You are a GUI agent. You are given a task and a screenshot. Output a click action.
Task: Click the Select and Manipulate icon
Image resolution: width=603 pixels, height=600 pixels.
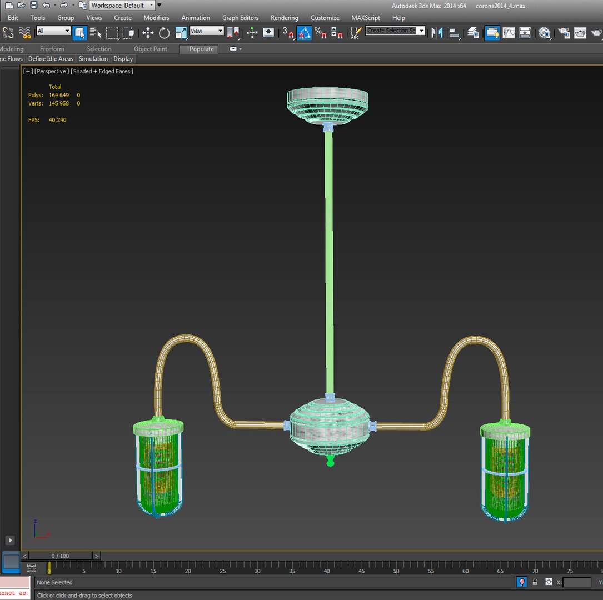tap(252, 33)
